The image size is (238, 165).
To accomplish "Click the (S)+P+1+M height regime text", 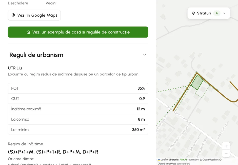I will [21, 152].
